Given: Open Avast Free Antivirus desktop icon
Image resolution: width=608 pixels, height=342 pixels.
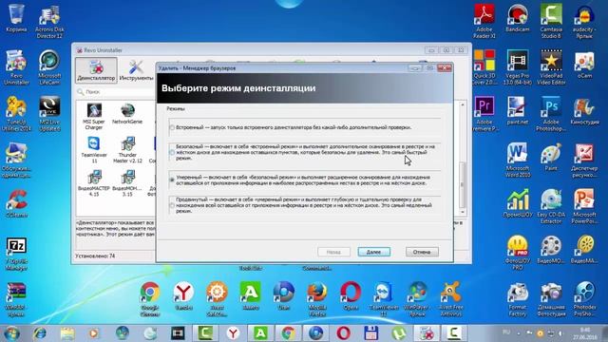Looking at the screenshot, I should [450, 298].
